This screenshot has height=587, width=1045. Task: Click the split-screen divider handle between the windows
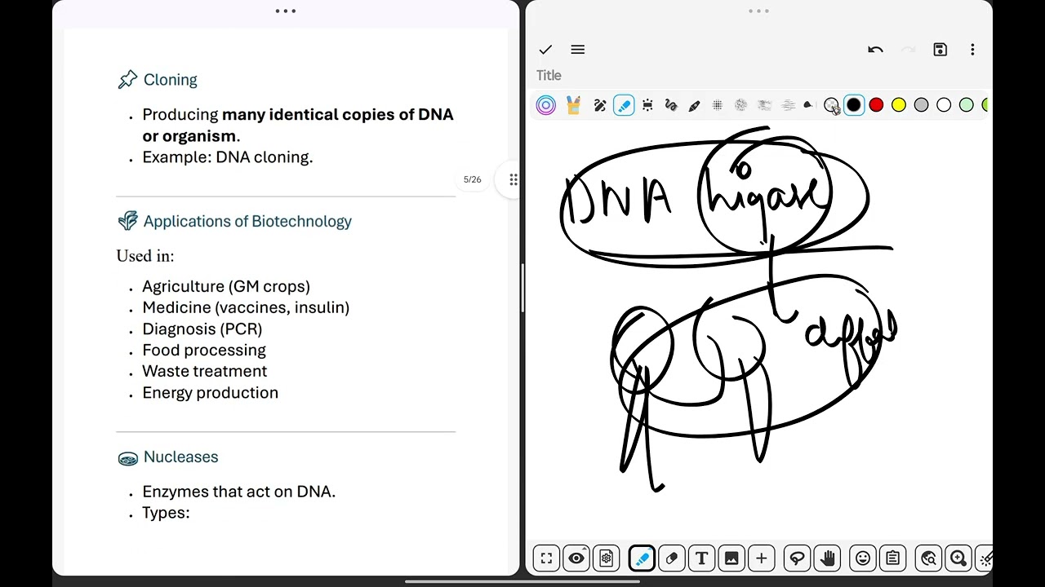(522, 287)
